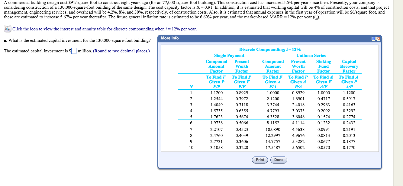
Task: Focus the estimated capital investment answer box
Action: [74, 51]
